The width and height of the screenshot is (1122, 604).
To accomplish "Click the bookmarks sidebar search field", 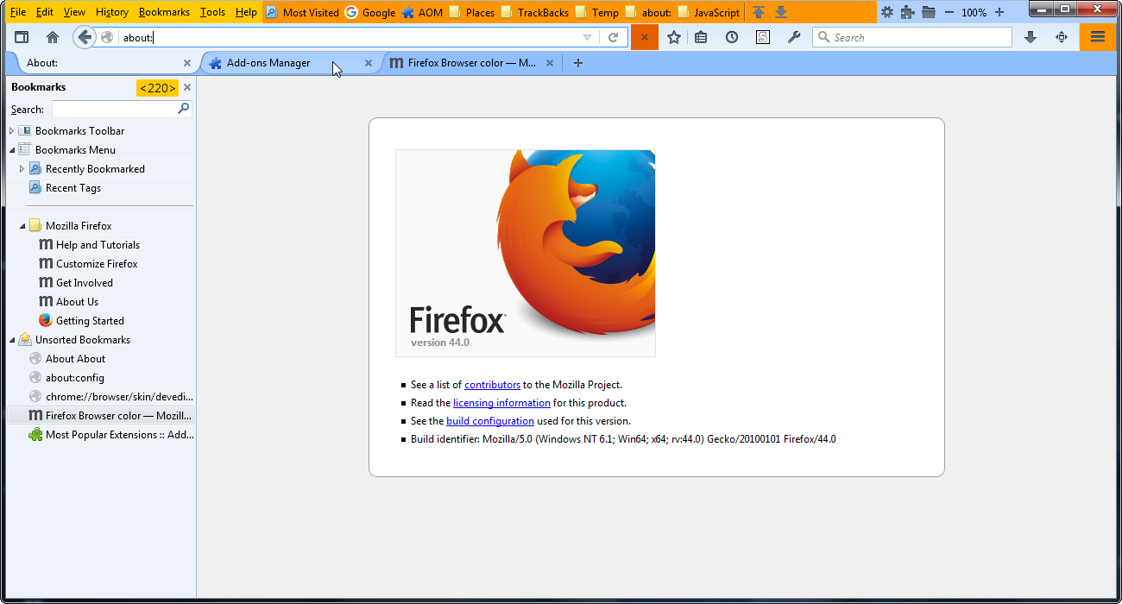I will [x=122, y=109].
